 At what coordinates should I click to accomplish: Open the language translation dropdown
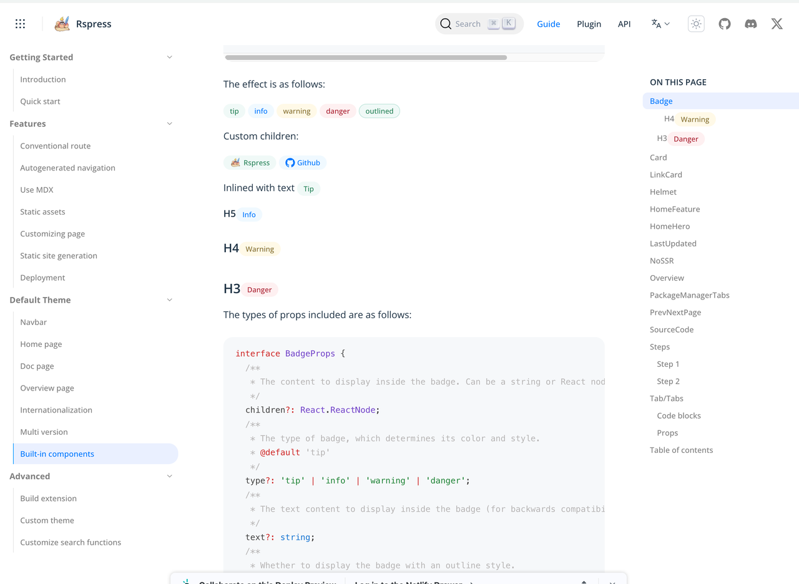660,24
